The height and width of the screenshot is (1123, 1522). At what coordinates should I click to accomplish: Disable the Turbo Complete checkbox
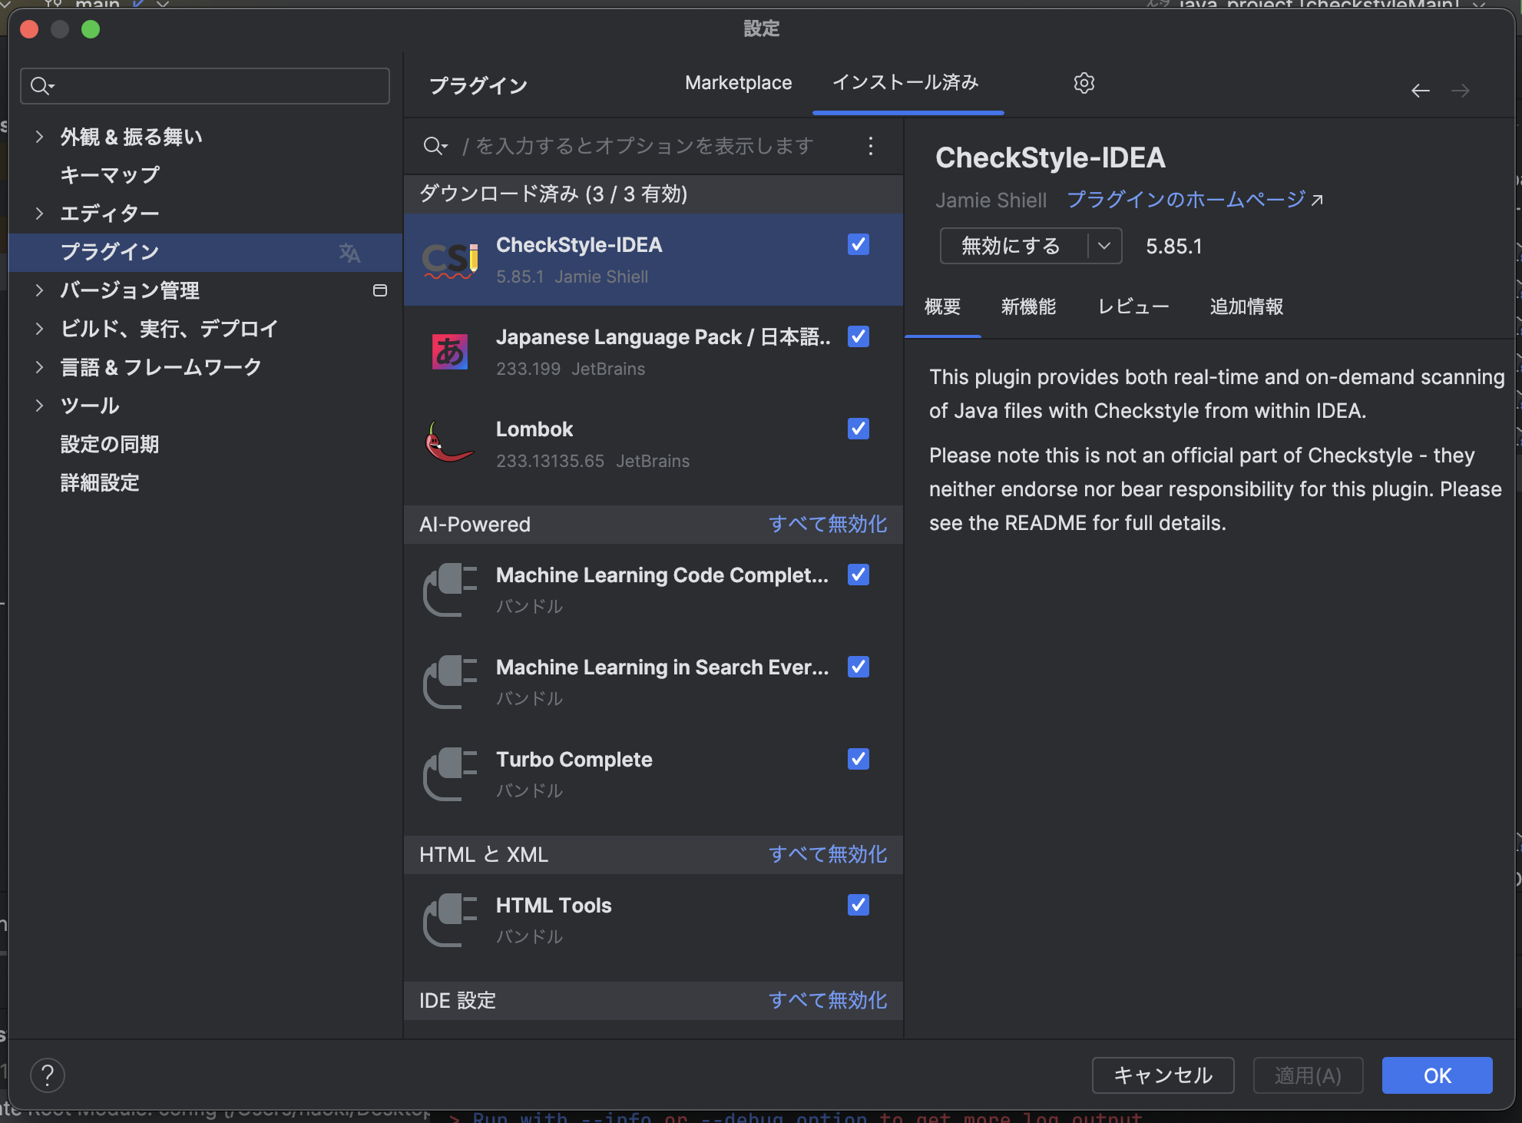pos(858,759)
